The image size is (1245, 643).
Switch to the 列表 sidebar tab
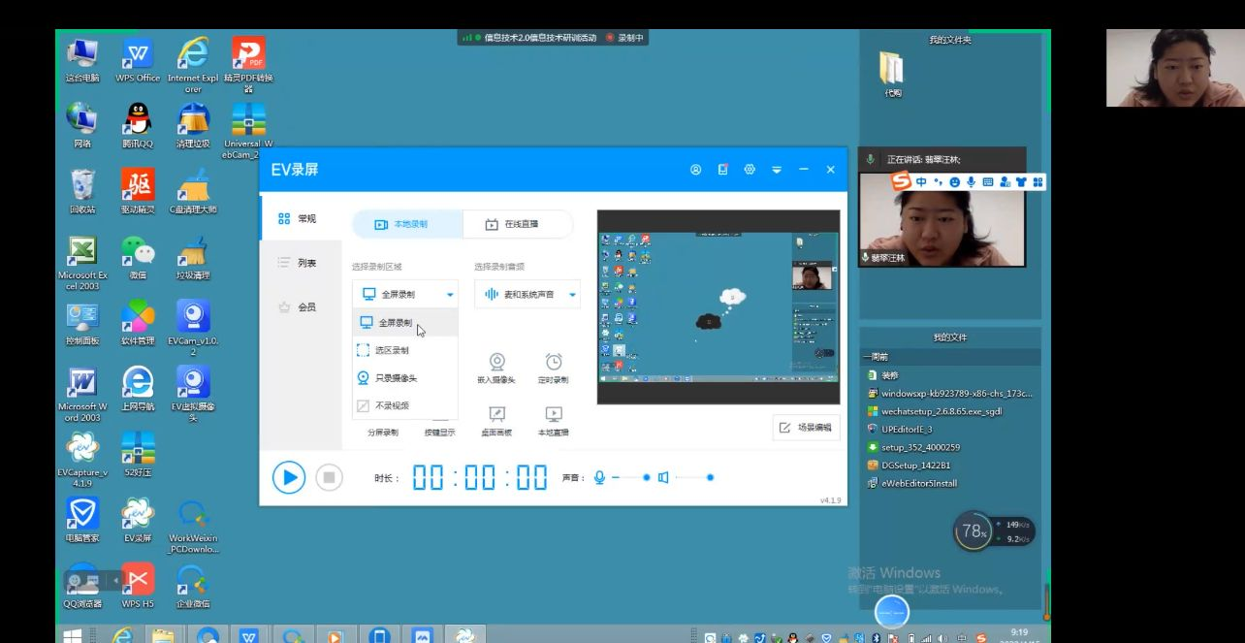[x=298, y=263]
